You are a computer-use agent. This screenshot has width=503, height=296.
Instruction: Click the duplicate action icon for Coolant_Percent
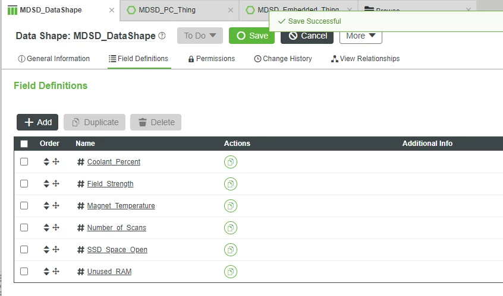point(231,162)
